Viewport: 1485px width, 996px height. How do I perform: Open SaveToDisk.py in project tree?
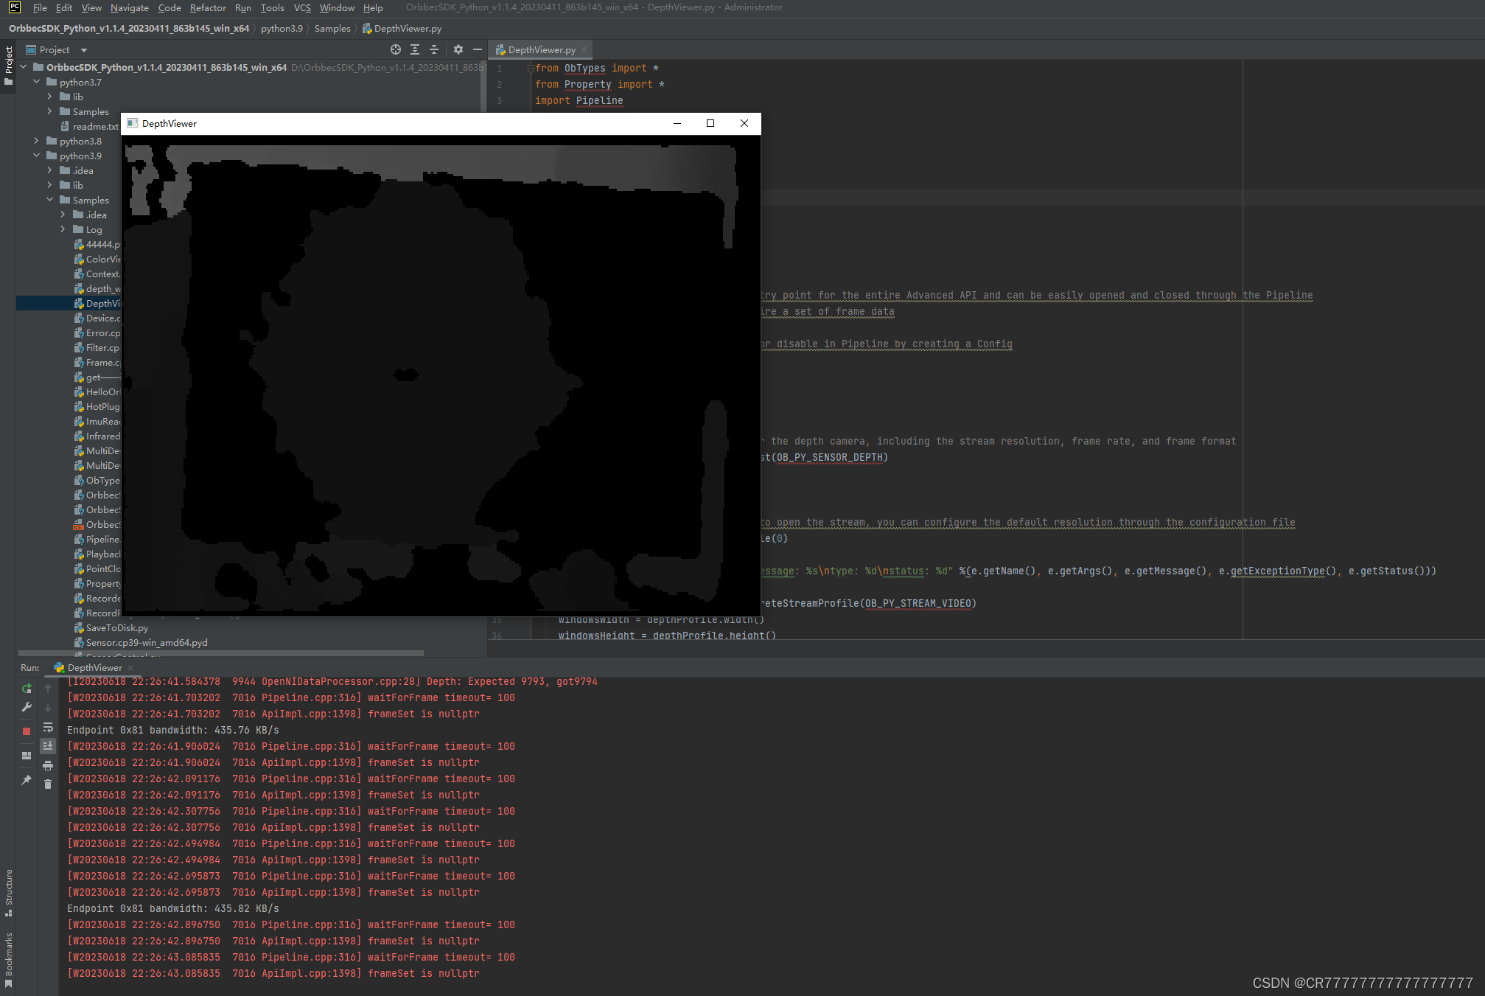coord(116,627)
